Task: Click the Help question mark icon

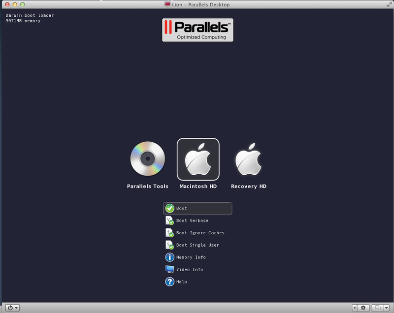Action: (170, 282)
